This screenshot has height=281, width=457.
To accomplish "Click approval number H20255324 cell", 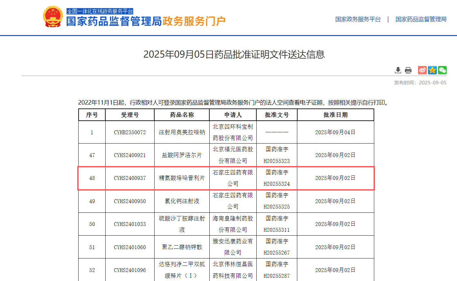I will click(x=277, y=184).
